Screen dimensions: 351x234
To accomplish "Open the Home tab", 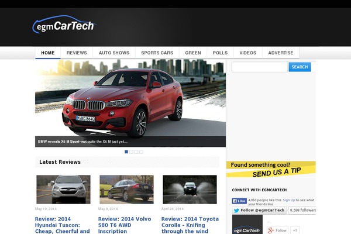I will (48, 53).
